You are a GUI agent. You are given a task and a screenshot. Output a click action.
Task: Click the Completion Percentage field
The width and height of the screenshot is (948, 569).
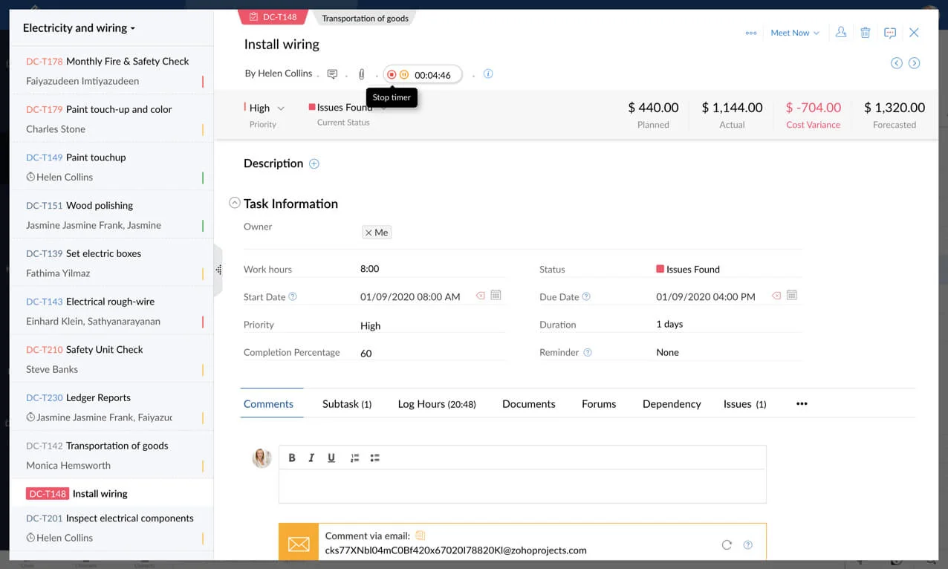coord(431,354)
